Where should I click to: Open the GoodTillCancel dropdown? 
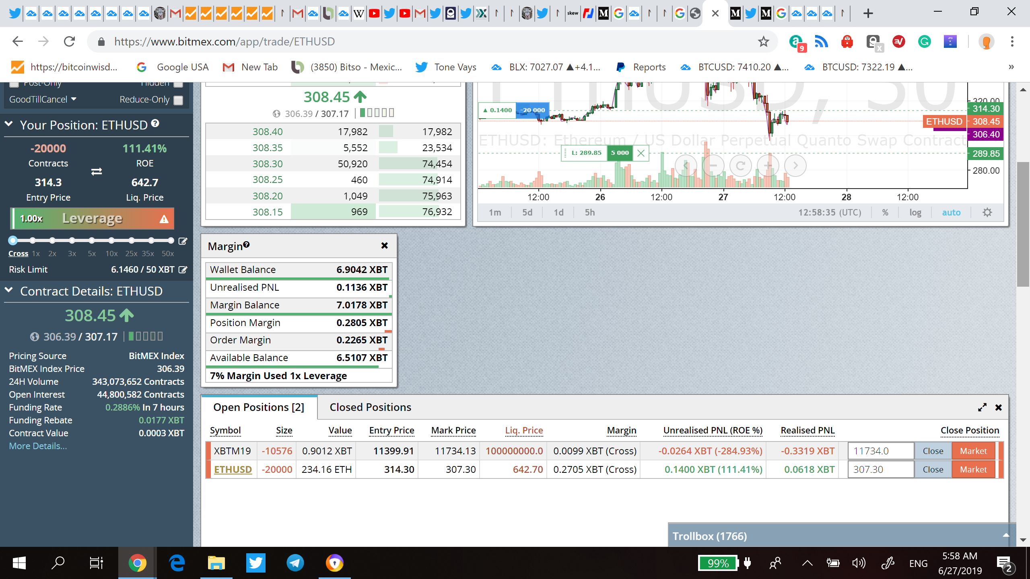click(x=43, y=99)
